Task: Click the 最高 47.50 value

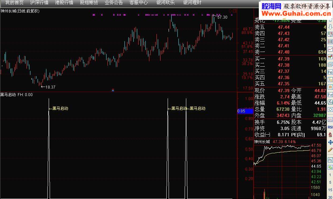Action: [x=320, y=97]
